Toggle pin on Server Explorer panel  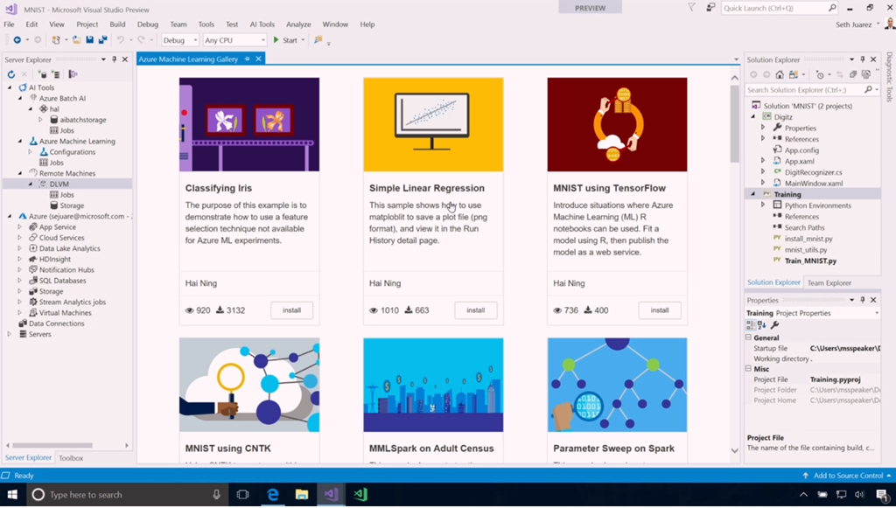115,59
